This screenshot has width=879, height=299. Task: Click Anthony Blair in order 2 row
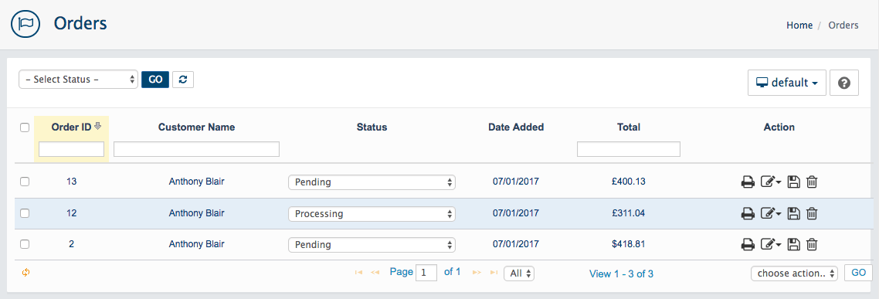[197, 245]
